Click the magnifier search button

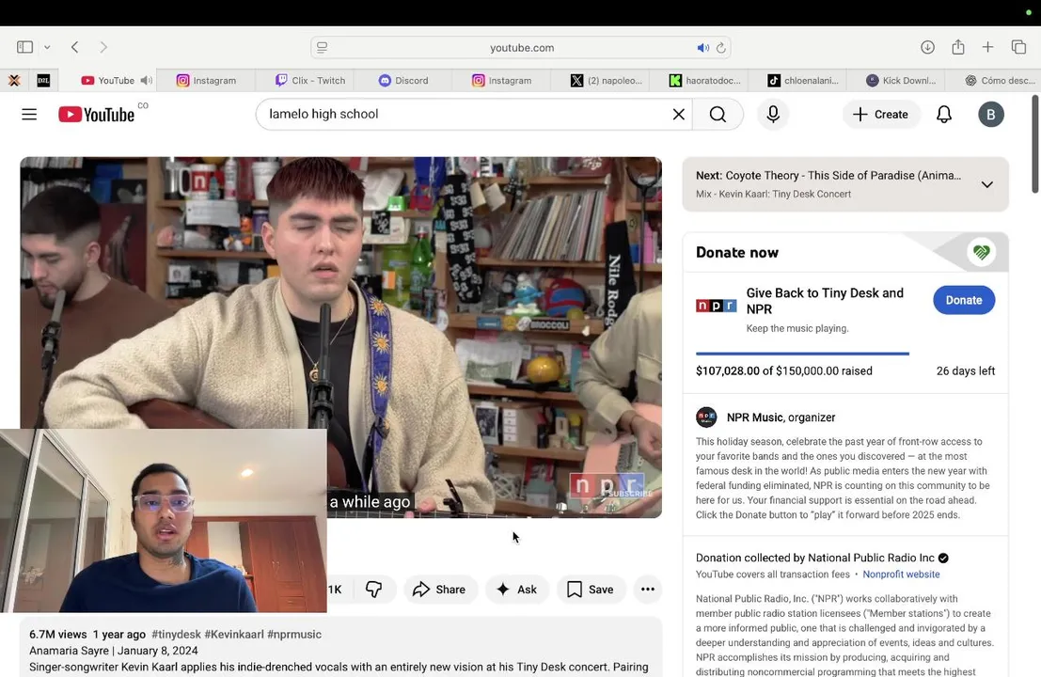click(718, 114)
